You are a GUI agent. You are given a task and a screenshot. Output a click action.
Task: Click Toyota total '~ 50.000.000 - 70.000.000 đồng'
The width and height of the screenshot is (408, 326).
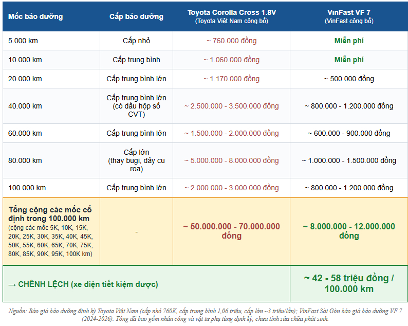tap(232, 231)
